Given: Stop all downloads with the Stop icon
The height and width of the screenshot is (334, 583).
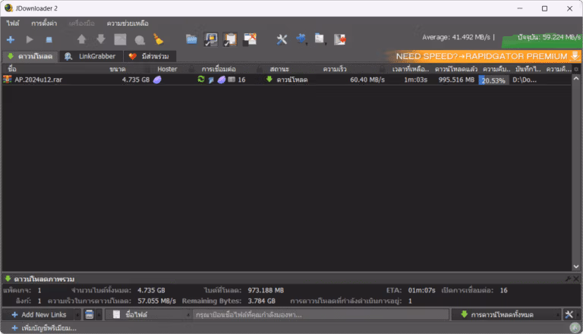Looking at the screenshot, I should coord(49,39).
